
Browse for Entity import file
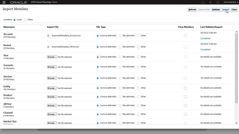(x=52, y=88)
